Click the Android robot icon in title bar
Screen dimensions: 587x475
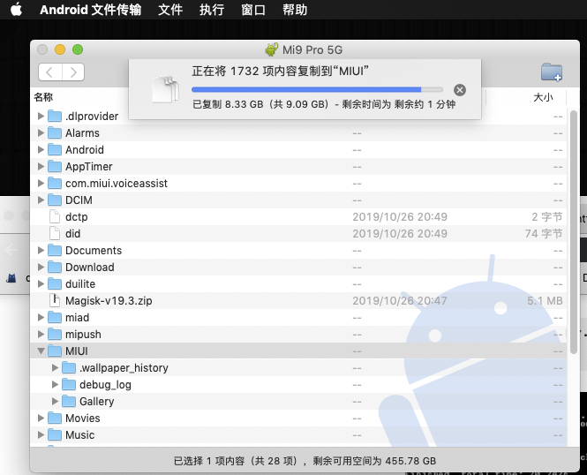272,49
